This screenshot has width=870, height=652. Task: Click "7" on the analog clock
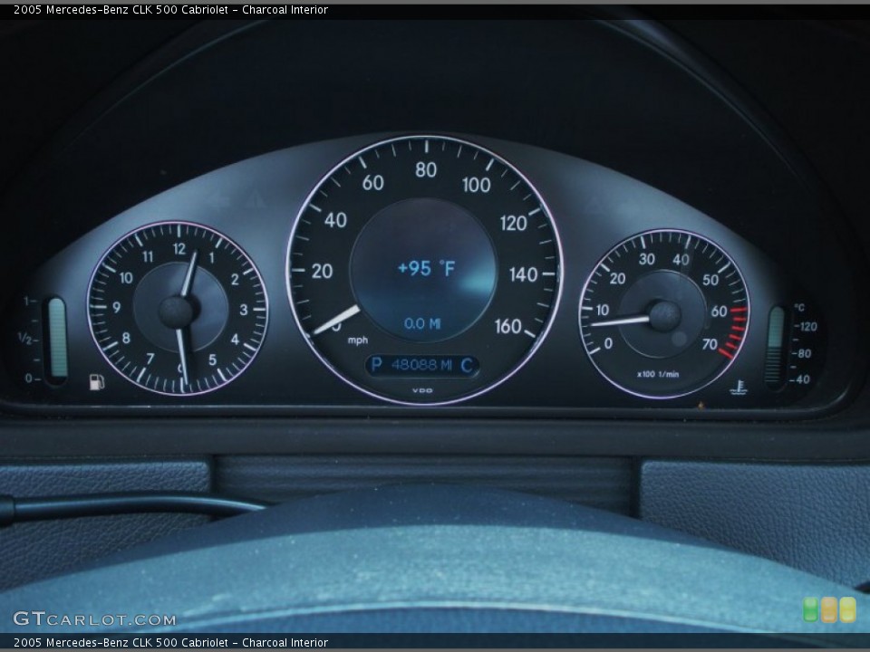pos(150,360)
